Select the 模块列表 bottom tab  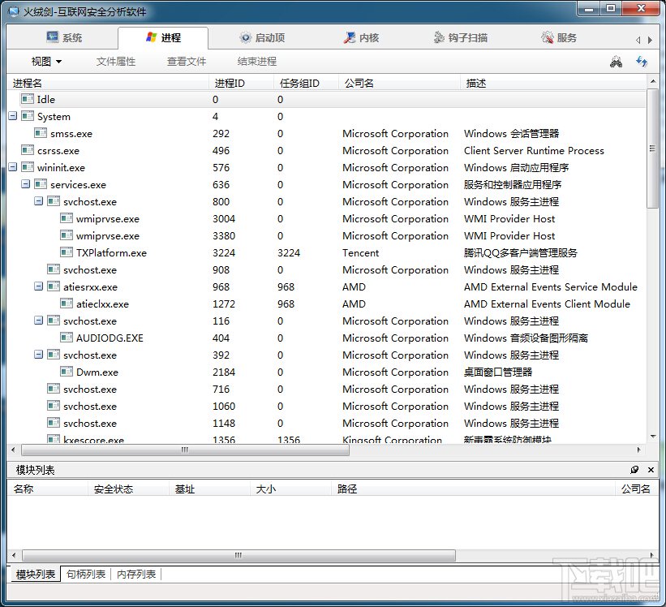[x=36, y=575]
